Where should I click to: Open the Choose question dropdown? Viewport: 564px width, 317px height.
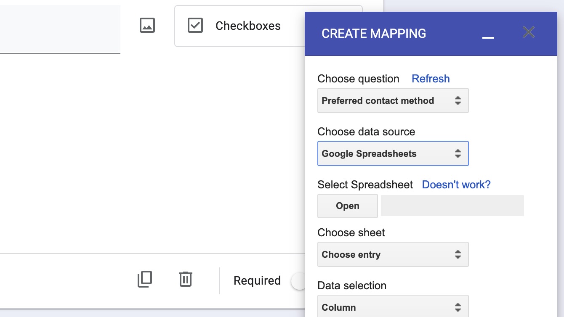click(x=392, y=101)
